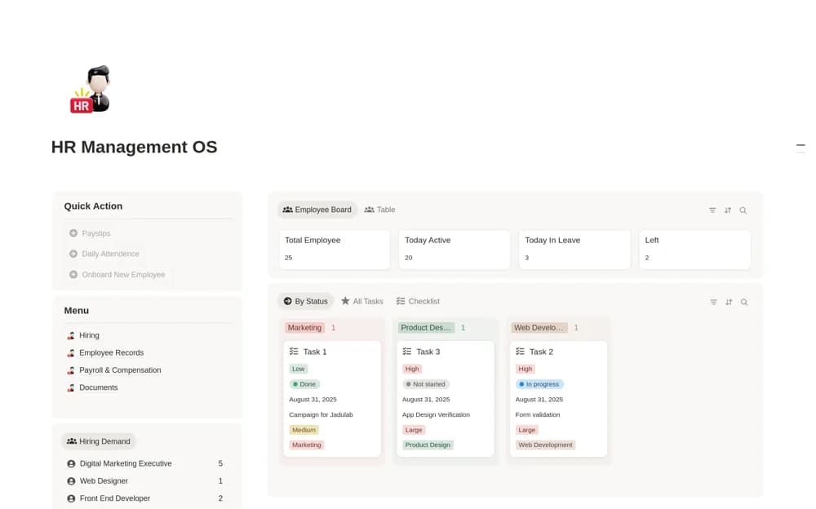
Task: Click the HR avatar page icon
Action: pyautogui.click(x=90, y=89)
